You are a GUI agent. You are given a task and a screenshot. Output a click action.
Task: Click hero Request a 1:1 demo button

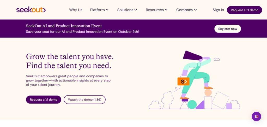click(44, 100)
